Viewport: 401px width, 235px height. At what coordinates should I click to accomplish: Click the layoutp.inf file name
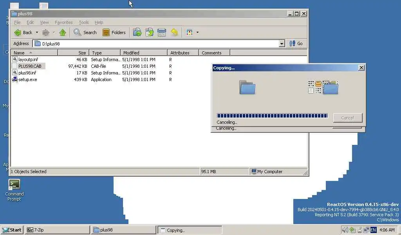tap(28, 59)
